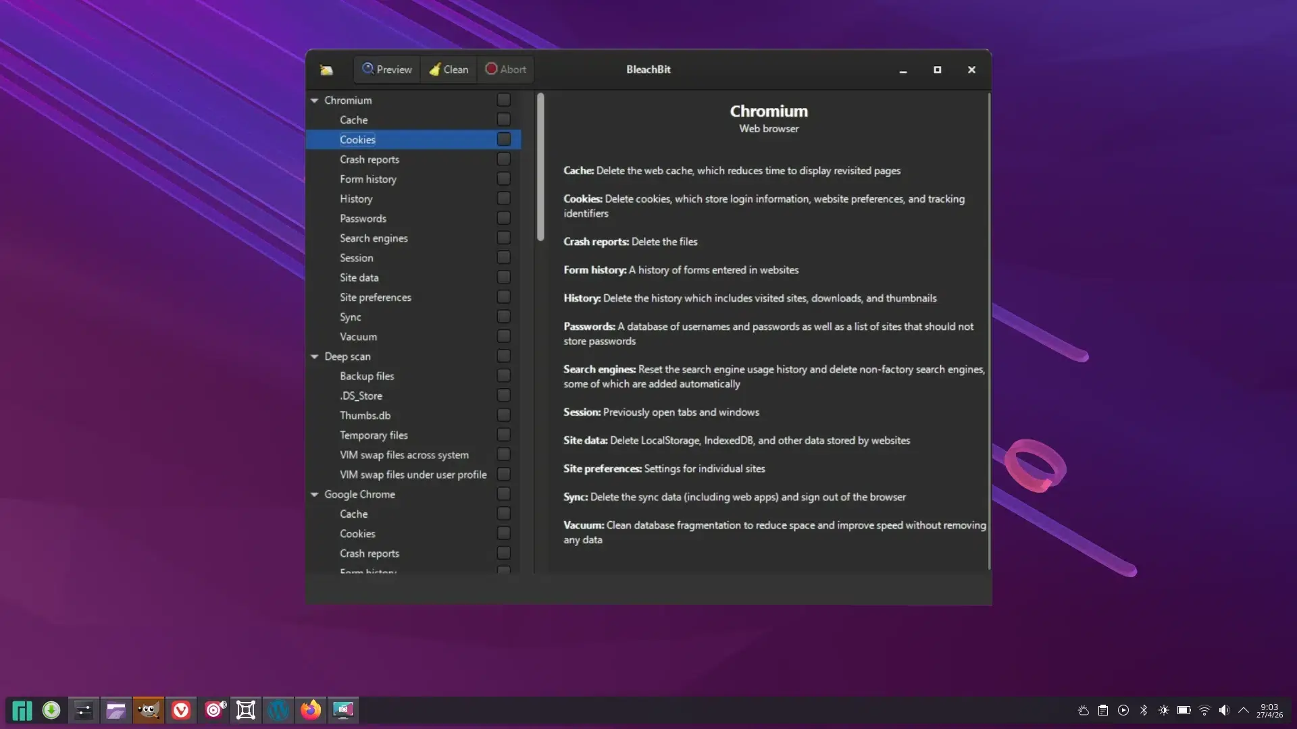Collapse the Deep scan group
1297x729 pixels.
click(x=315, y=356)
